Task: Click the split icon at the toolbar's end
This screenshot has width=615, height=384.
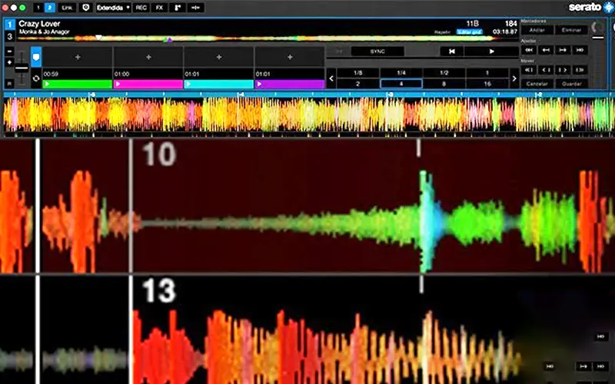Action: pos(195,8)
